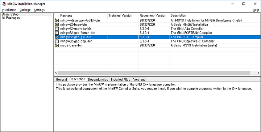Select All Packages in left pane
Viewport: 261px width, 132px height.
pyautogui.click(x=11, y=18)
